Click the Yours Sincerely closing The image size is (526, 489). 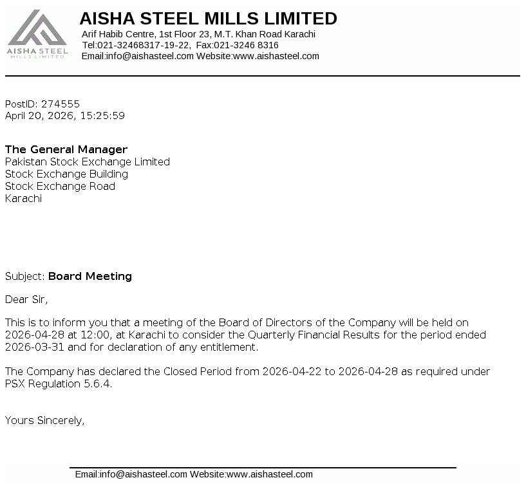pos(45,420)
